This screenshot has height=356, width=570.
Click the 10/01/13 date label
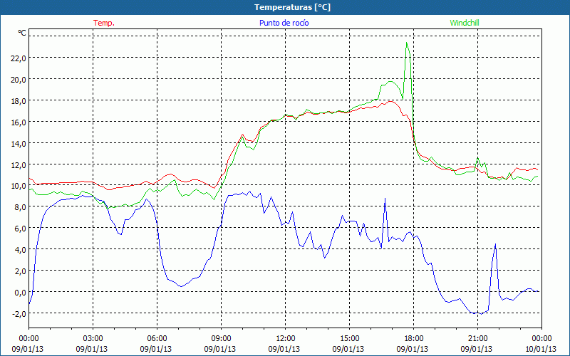pos(541,349)
